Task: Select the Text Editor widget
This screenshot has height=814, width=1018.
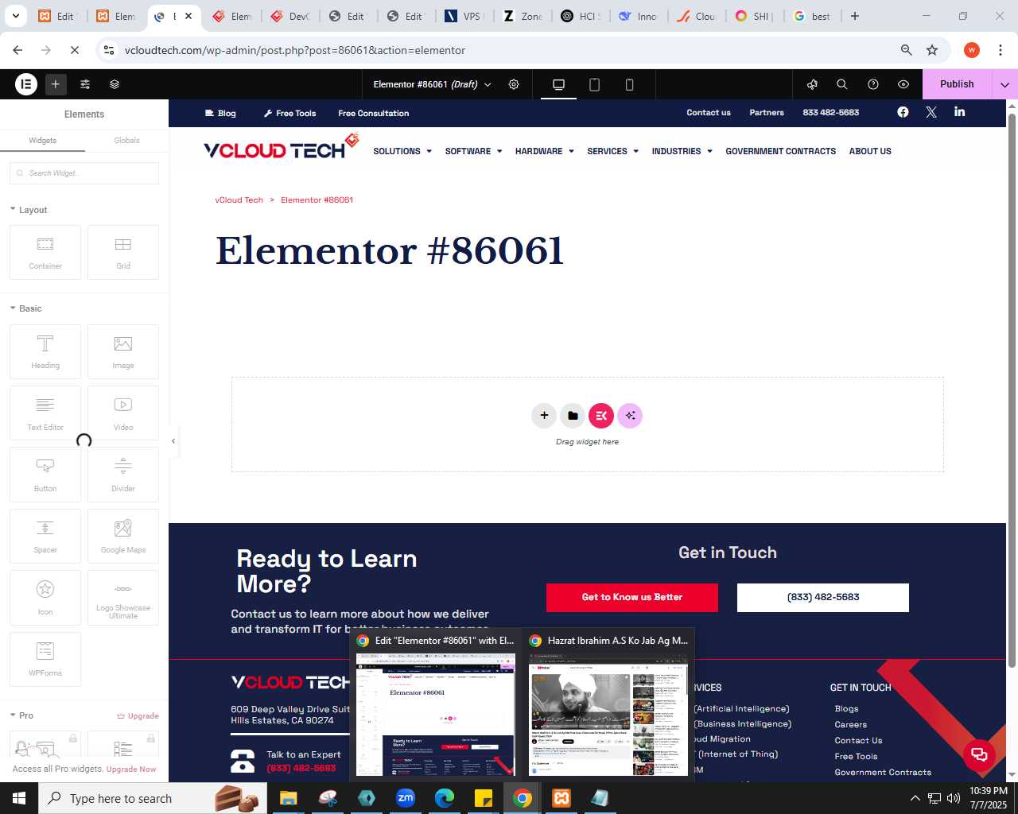Action: pyautogui.click(x=45, y=413)
